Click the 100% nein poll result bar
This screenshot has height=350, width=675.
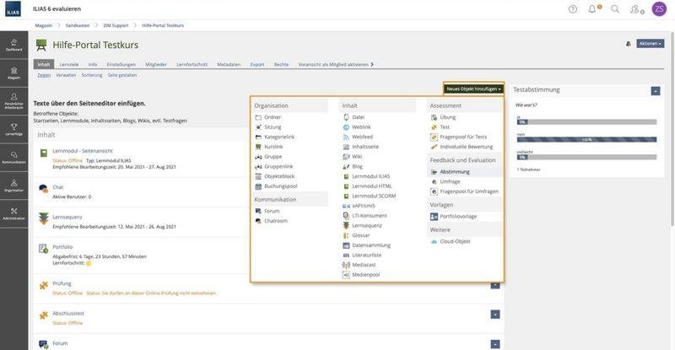click(x=586, y=139)
